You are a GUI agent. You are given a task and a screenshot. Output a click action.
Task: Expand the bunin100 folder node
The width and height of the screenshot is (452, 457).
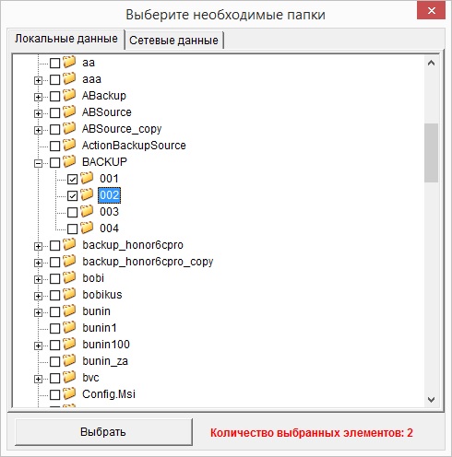(38, 346)
